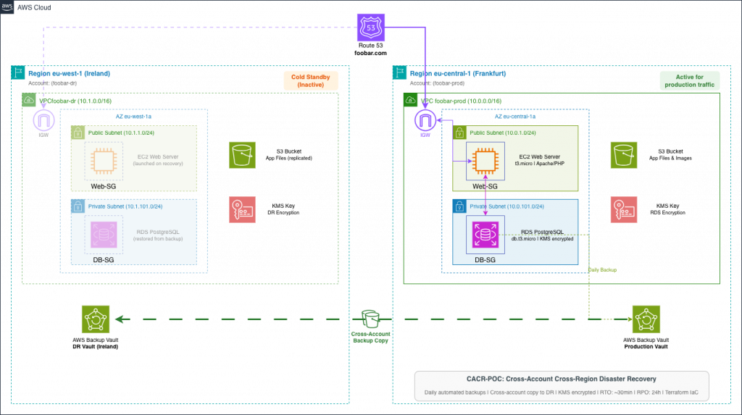Click the Public Subnet (10.0.1.0/24) label

(x=503, y=133)
